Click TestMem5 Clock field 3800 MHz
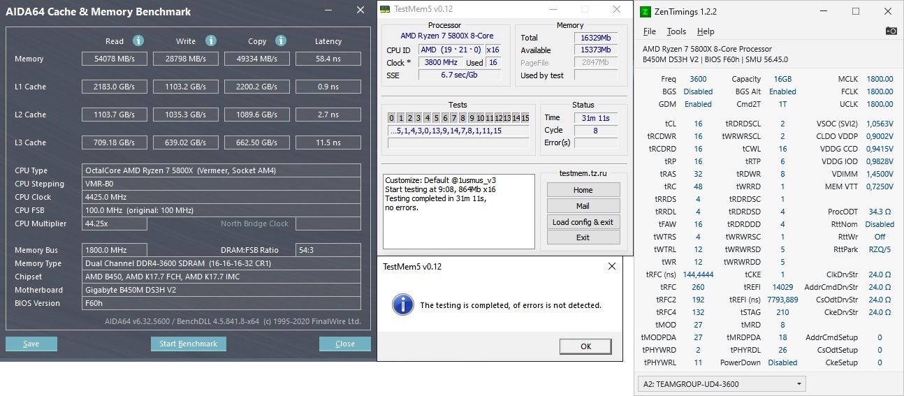The width and height of the screenshot is (904, 396). pyautogui.click(x=439, y=62)
